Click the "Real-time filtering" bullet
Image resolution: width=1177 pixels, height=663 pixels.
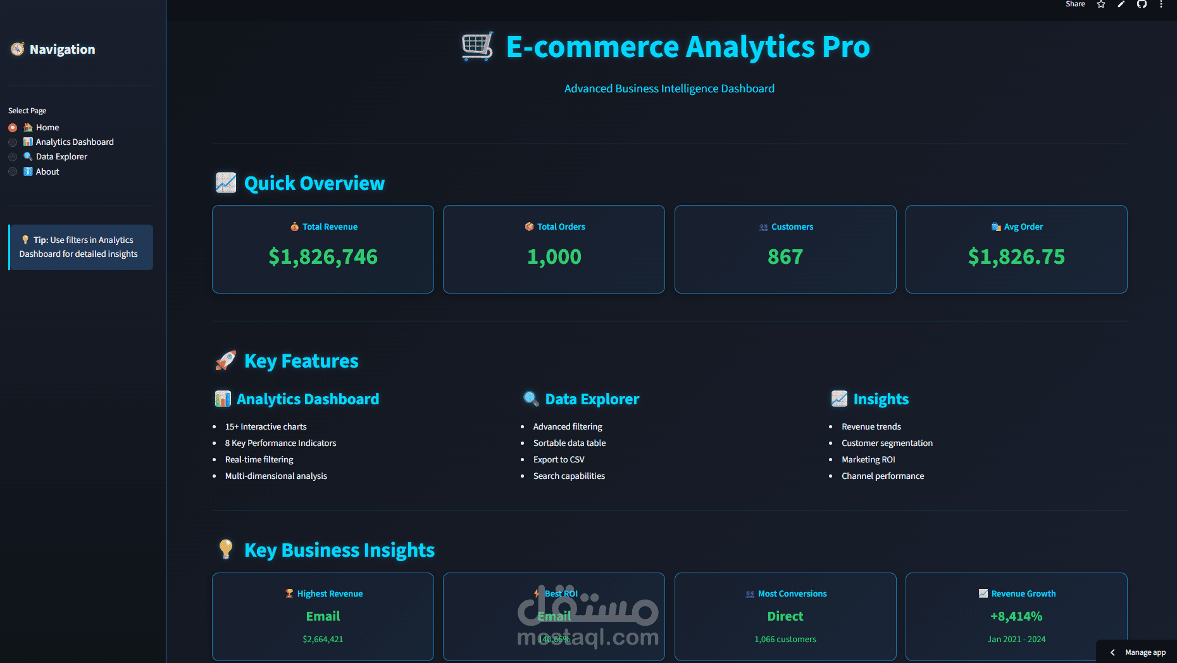[259, 459]
